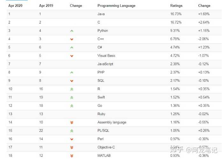Click the red down arrow beside C++
Viewport: 223px width, 159px height.
(x=72, y=39)
